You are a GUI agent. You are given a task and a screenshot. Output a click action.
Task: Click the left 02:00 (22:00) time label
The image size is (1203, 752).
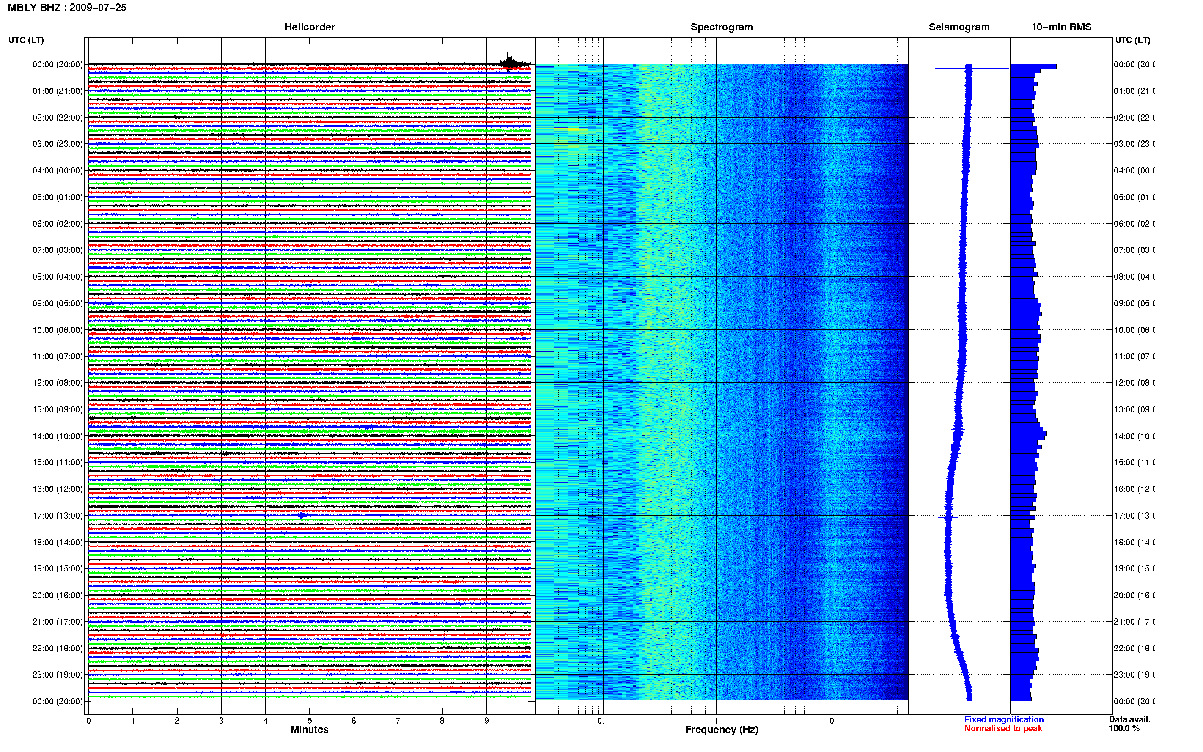[58, 118]
